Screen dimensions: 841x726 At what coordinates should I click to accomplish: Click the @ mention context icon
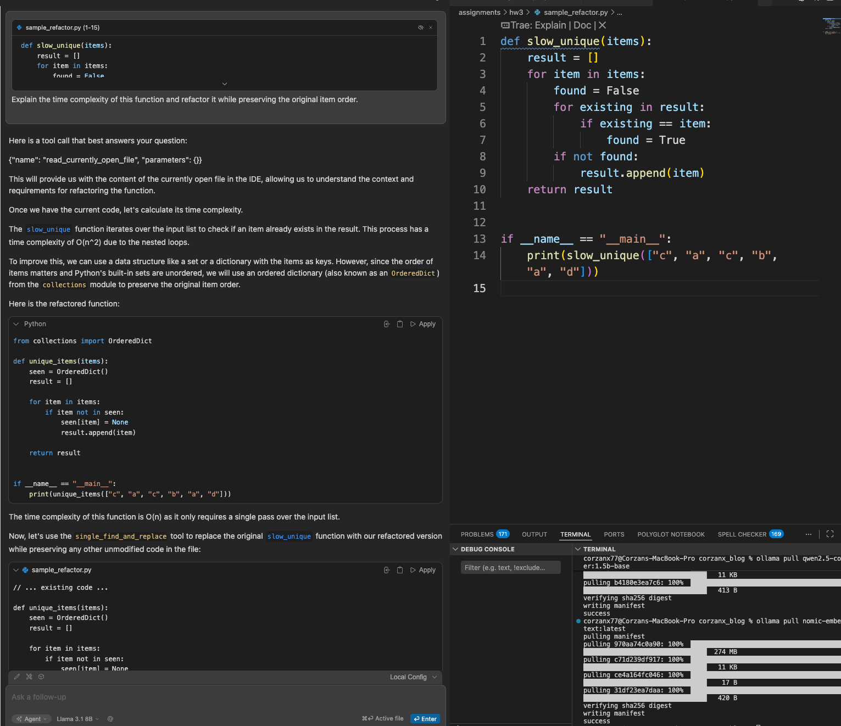click(x=110, y=719)
